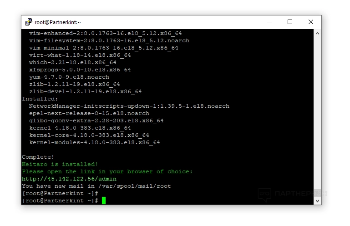Click the 'Keitaro is installed!' line
This screenshot has height=226, width=350.
pos(60,165)
